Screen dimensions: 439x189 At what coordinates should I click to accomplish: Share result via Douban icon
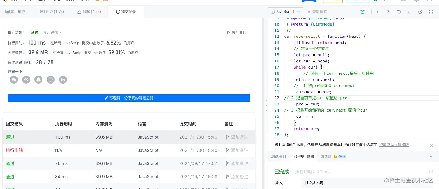pos(51,80)
